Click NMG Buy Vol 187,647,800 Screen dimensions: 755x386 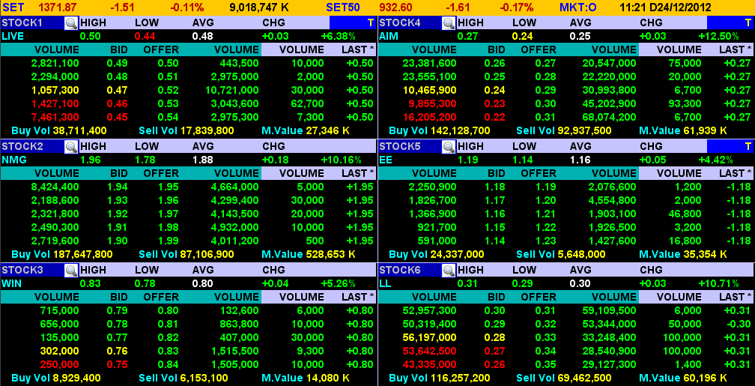click(61, 254)
